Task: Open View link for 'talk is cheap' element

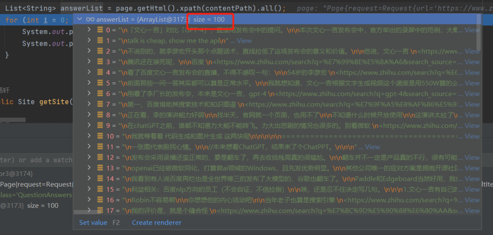Action: tap(244, 41)
